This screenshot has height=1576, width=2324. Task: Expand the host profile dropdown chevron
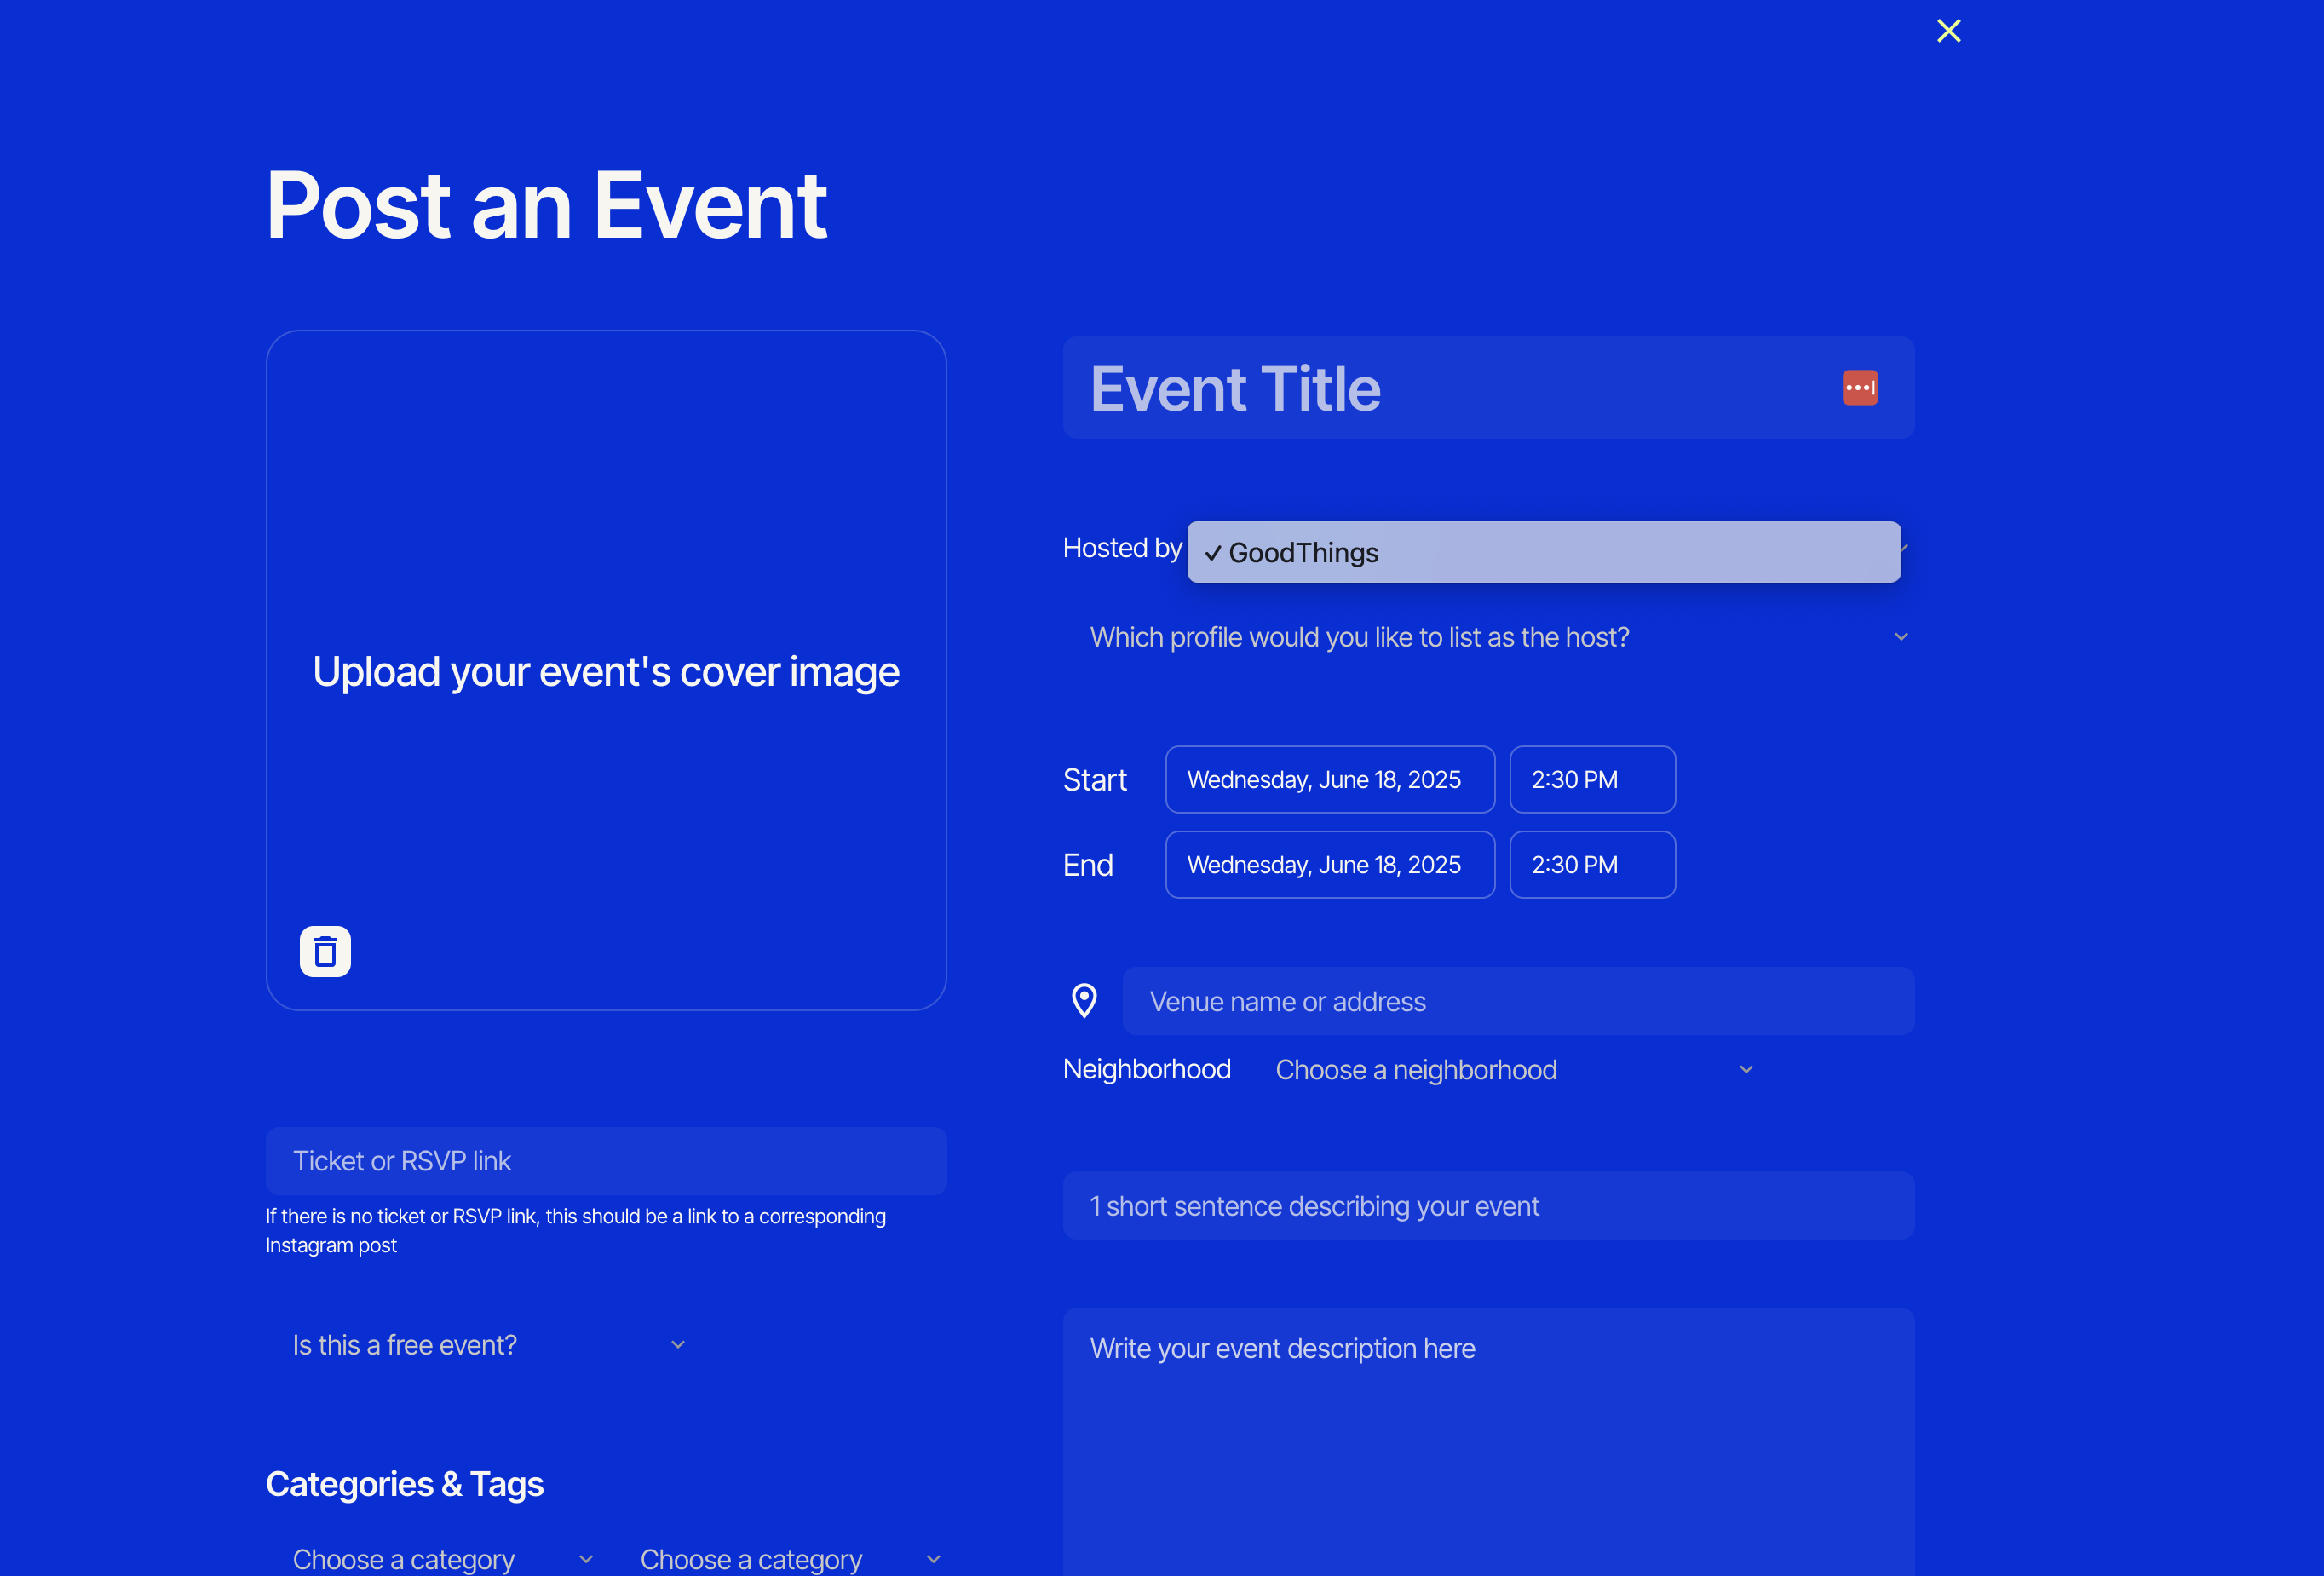[x=1900, y=637]
